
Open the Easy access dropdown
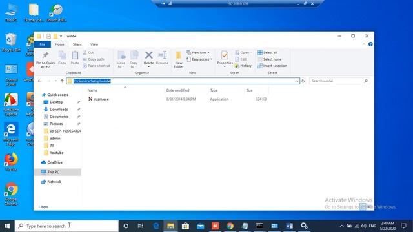(199, 59)
